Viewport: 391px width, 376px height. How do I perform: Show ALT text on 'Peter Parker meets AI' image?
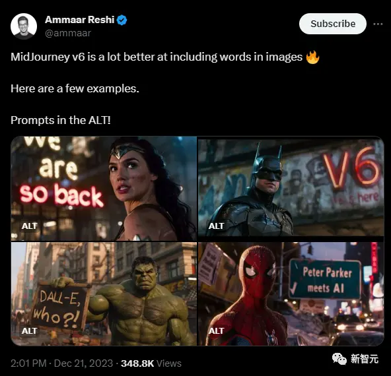coord(216,330)
